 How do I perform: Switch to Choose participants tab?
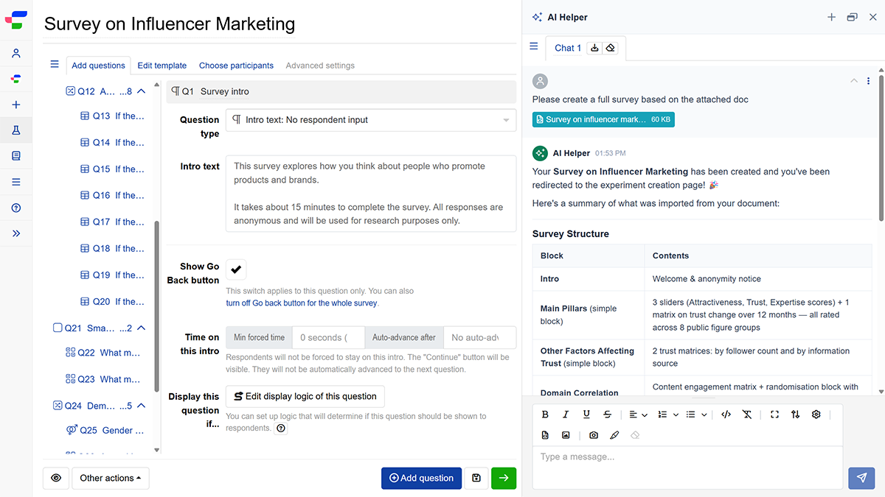pyautogui.click(x=236, y=66)
